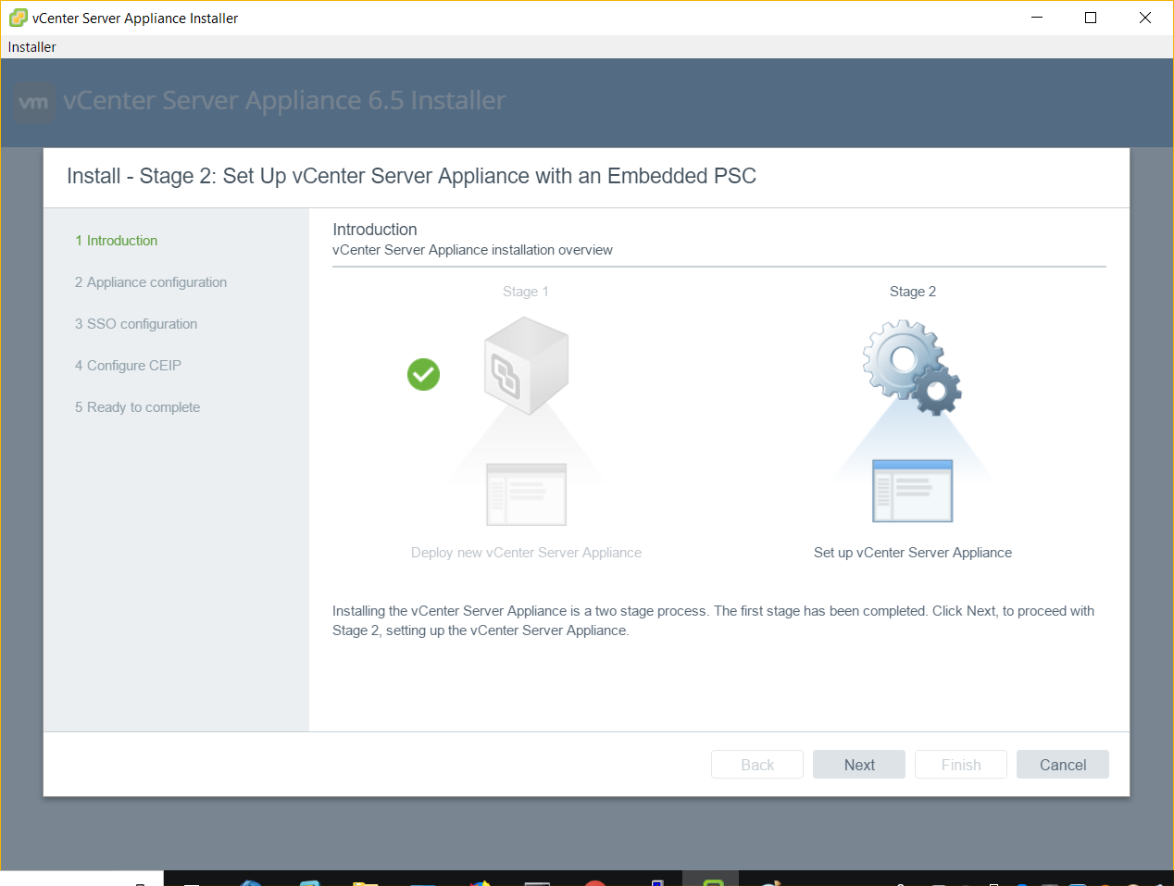
Task: Click the 'Introduction' content heading
Action: [375, 230]
